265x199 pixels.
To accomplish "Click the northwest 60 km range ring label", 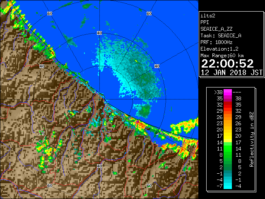I will point(50,14).
